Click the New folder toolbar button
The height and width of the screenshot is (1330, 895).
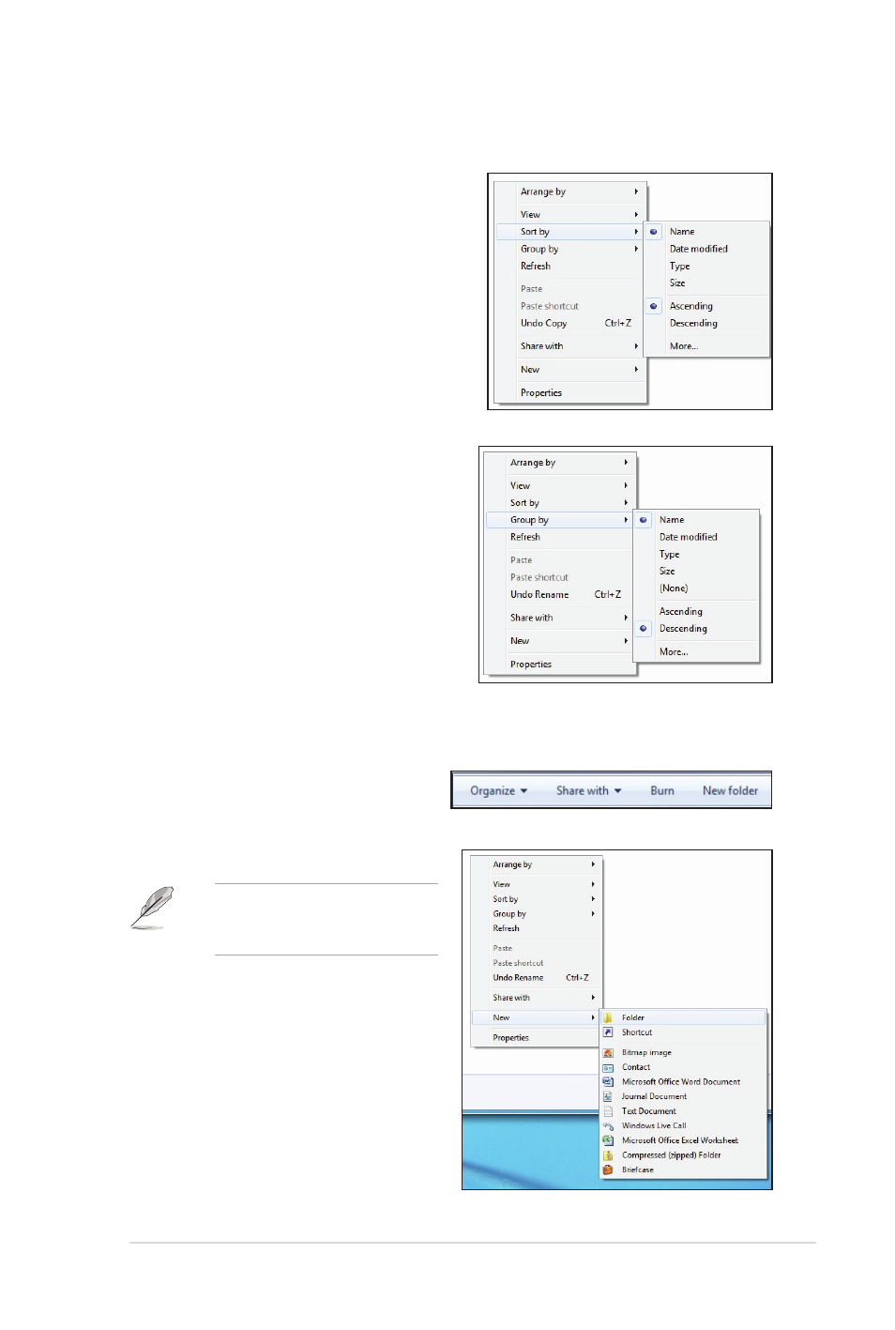(730, 791)
